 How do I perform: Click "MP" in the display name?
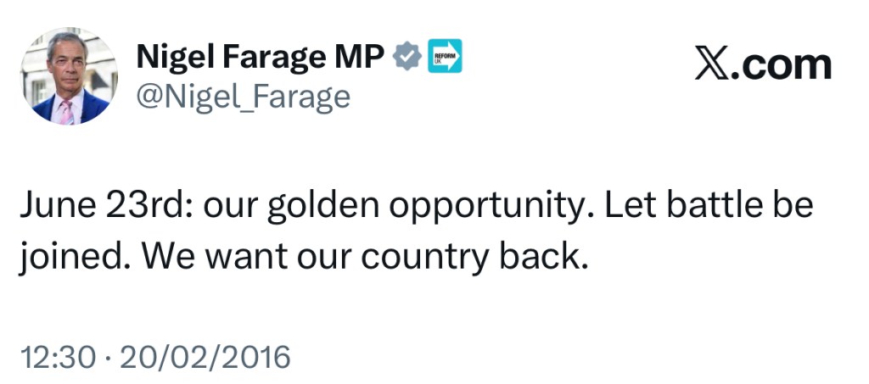[367, 57]
